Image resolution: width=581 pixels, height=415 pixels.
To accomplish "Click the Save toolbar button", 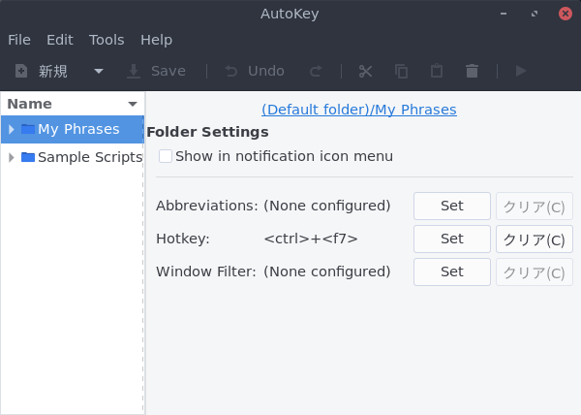I will 156,71.
